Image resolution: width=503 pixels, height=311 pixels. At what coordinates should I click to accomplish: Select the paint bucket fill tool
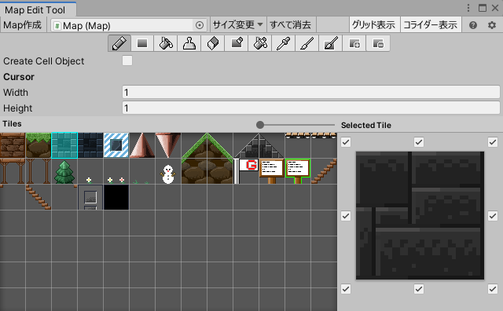pyautogui.click(x=166, y=43)
